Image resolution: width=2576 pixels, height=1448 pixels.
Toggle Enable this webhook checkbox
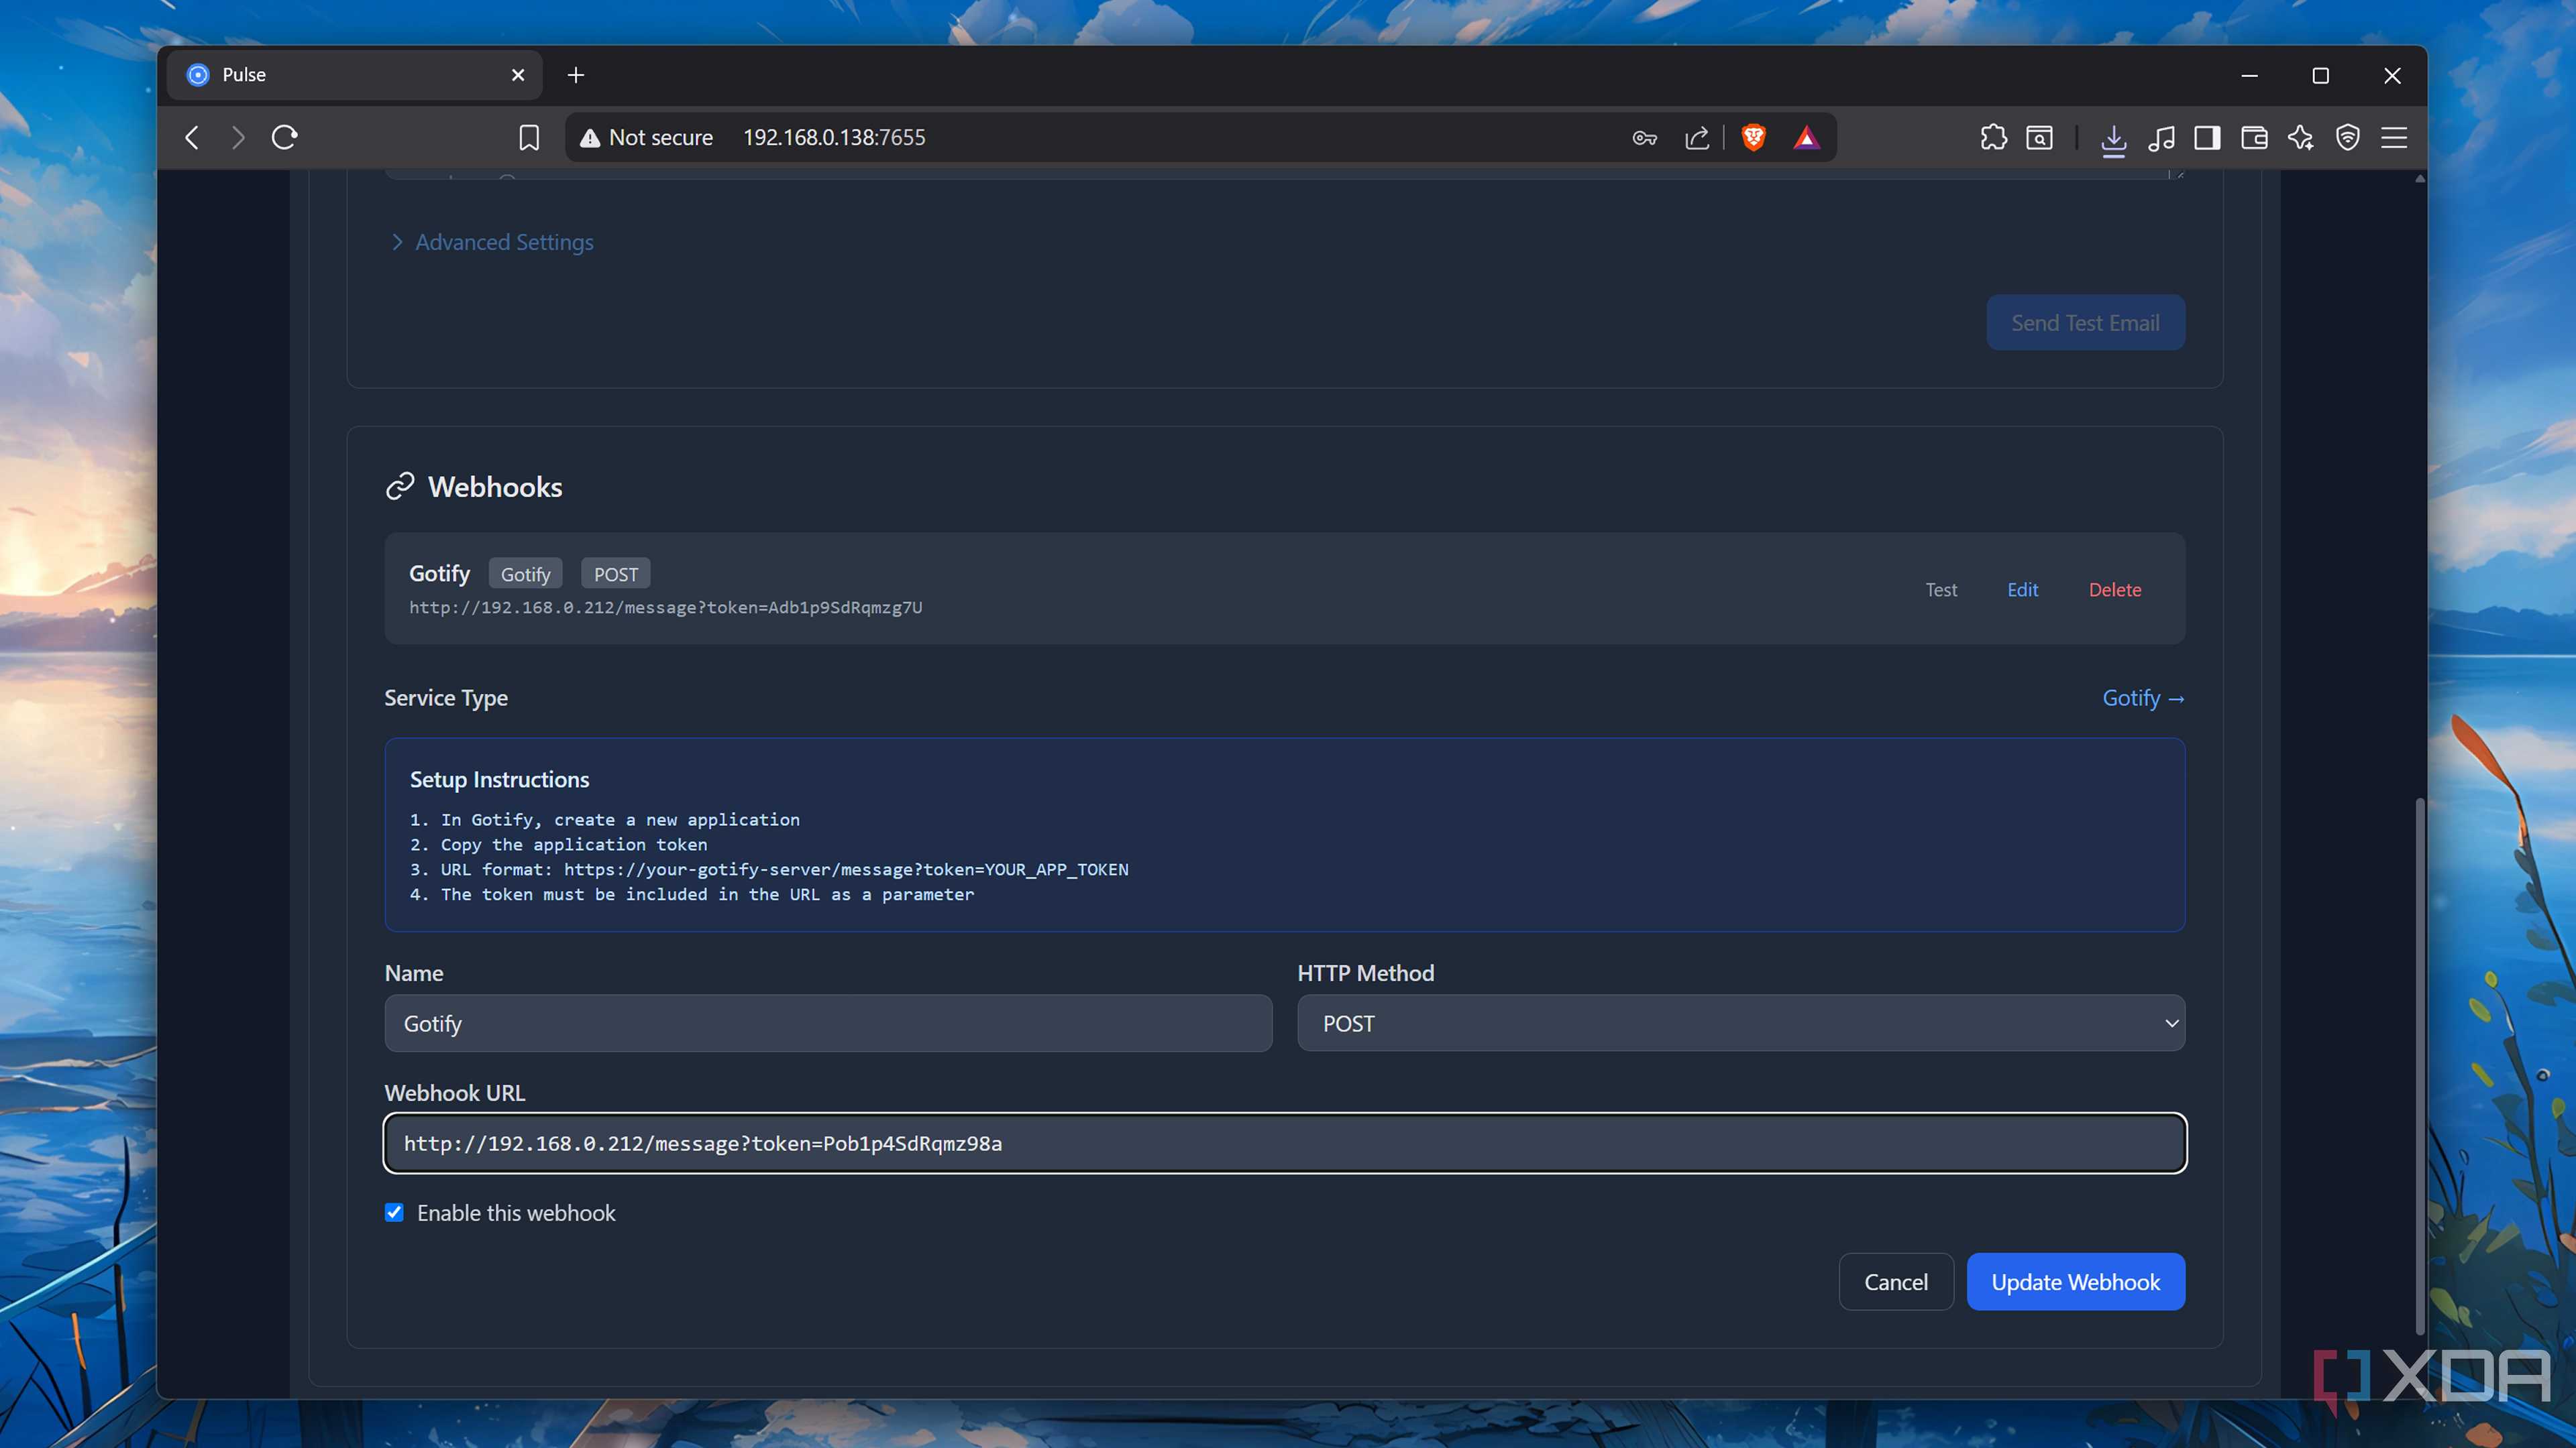[394, 1212]
